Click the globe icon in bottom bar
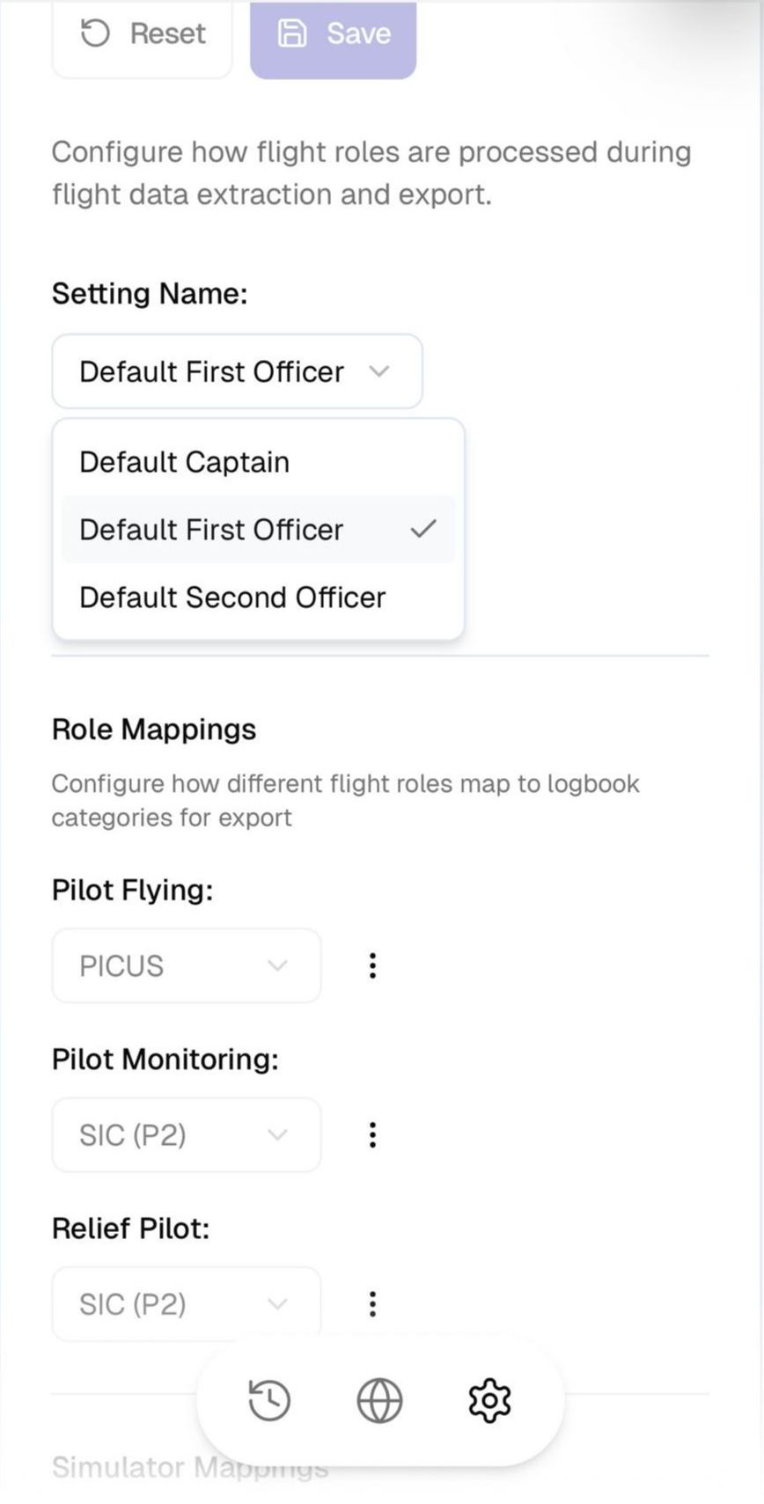The height and width of the screenshot is (1504, 764). [379, 1400]
